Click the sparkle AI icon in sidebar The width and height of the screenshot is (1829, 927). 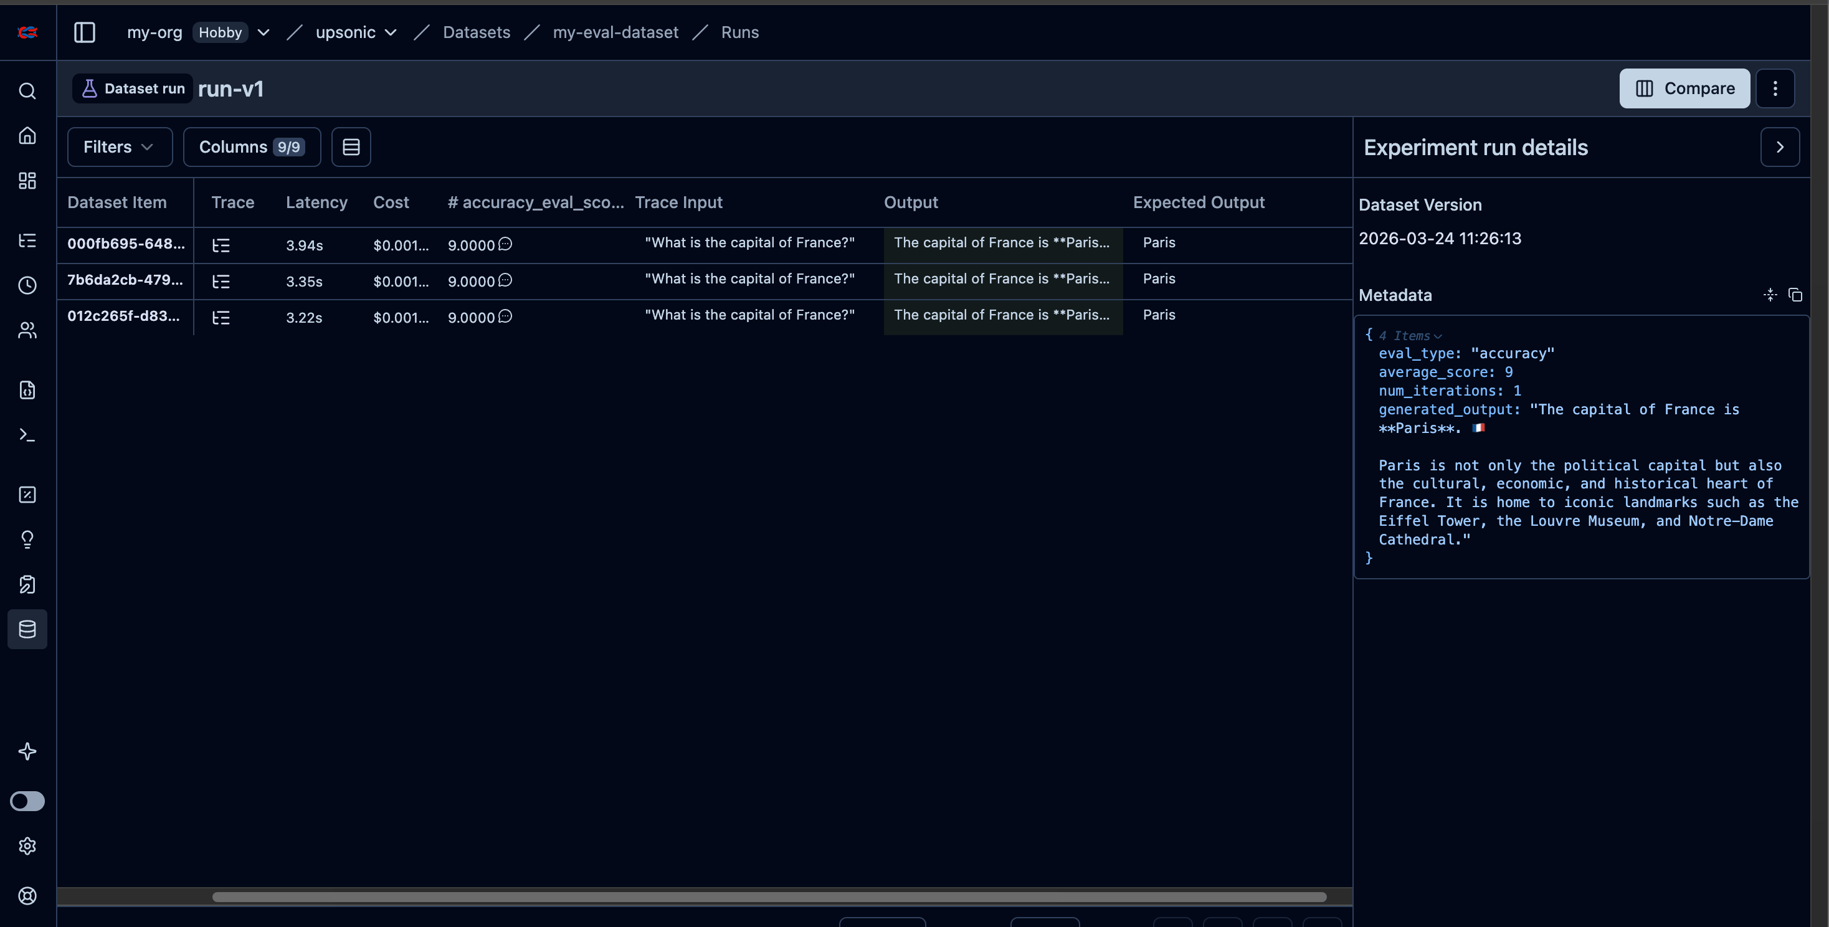[x=27, y=751]
